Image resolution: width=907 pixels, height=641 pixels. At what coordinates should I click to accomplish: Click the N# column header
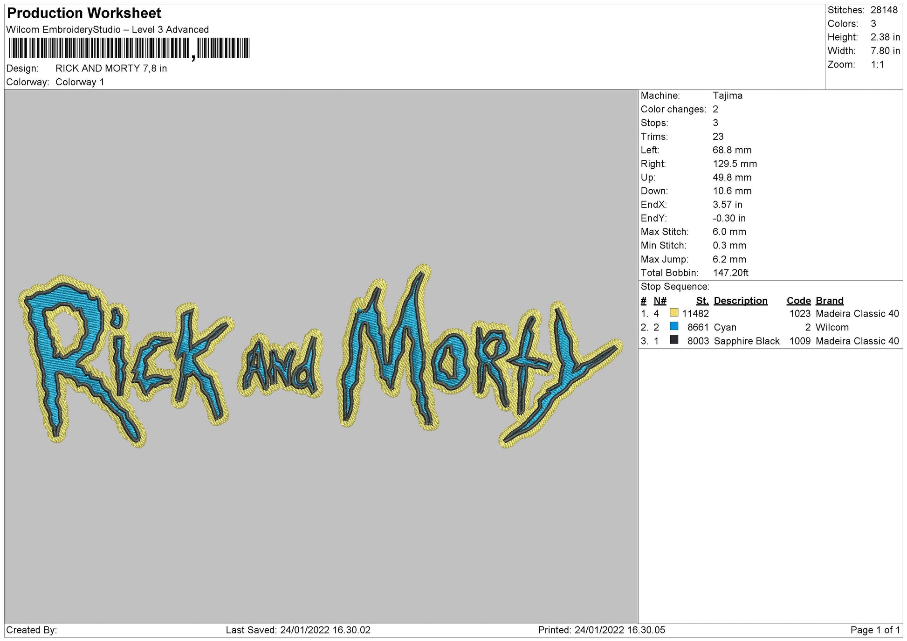coord(660,301)
